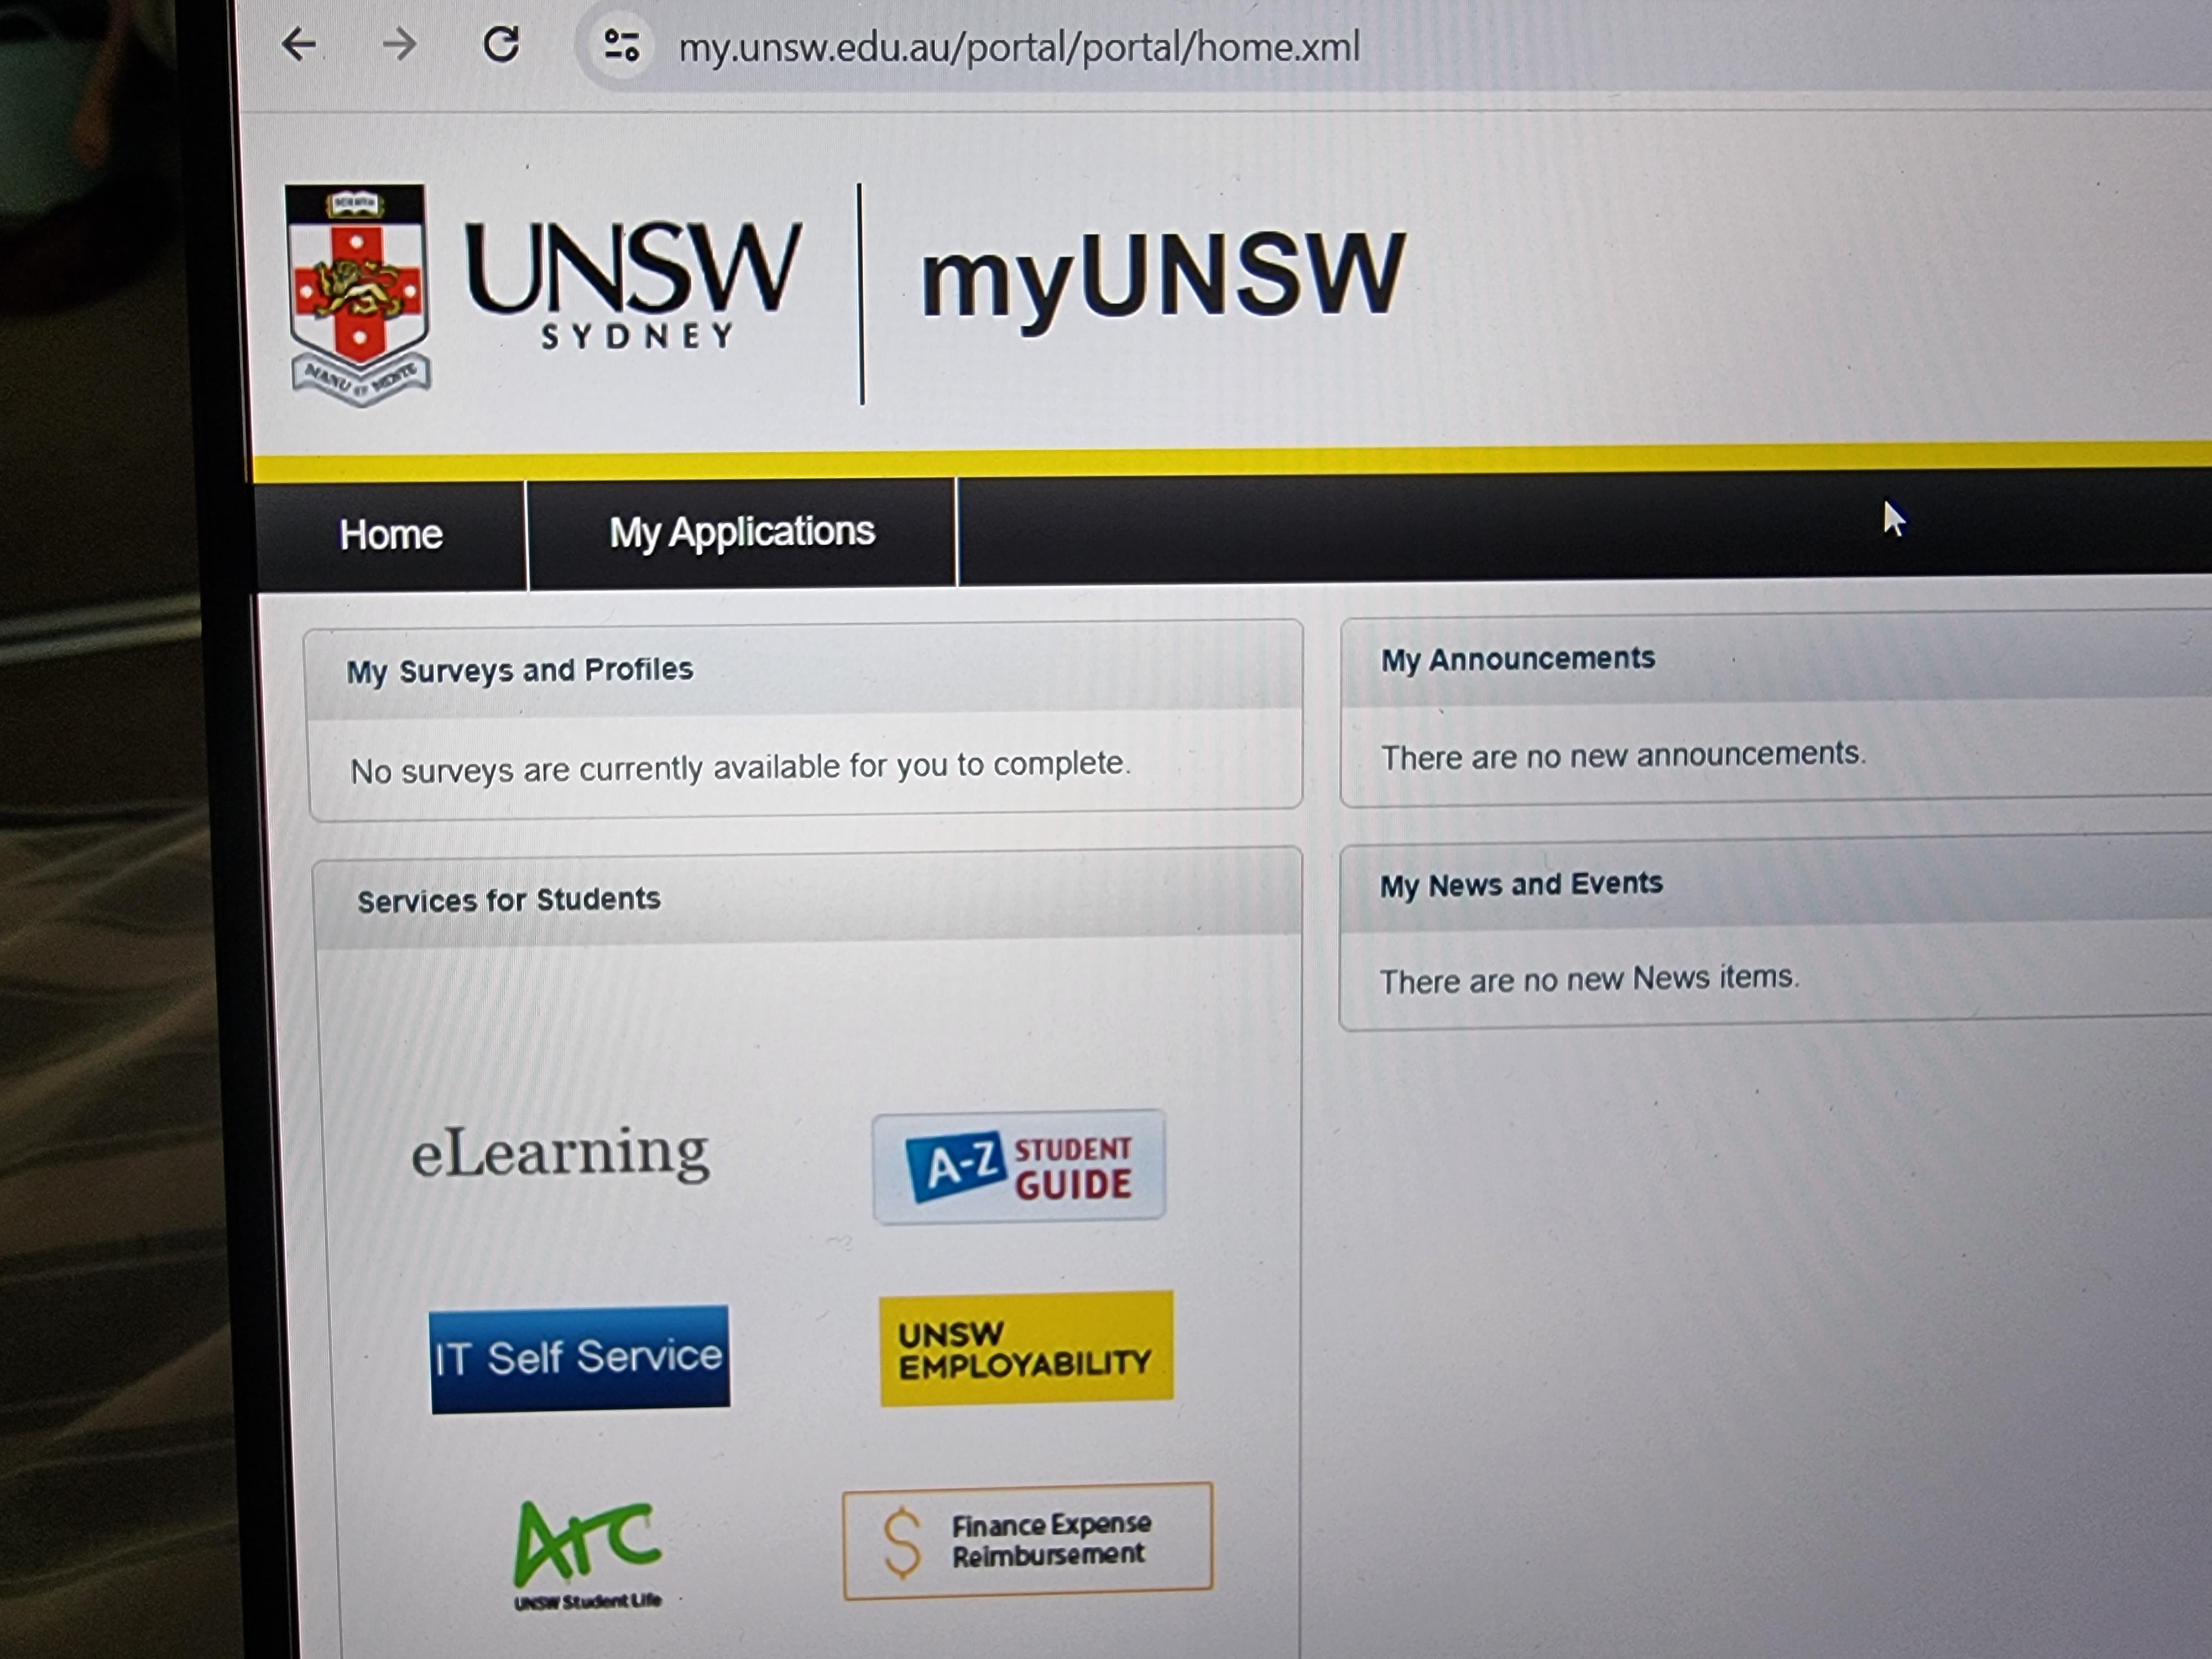Open the Arc UNSW Student Life logo
Viewport: 2212px width, 1659px height.
[588, 1555]
